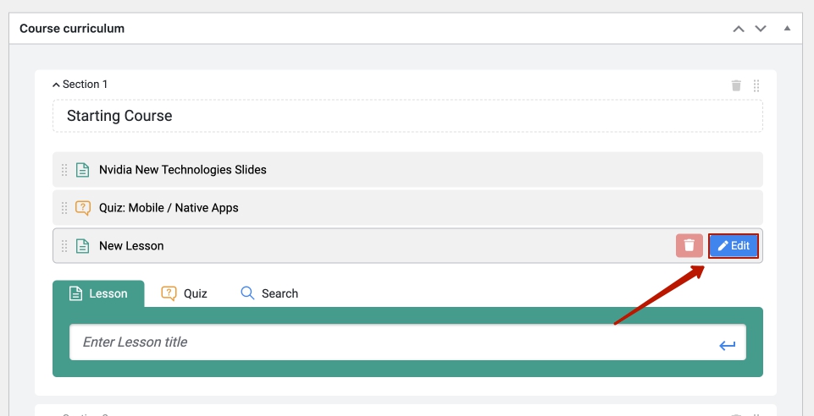Click the Starting Course section title field

[x=407, y=116]
